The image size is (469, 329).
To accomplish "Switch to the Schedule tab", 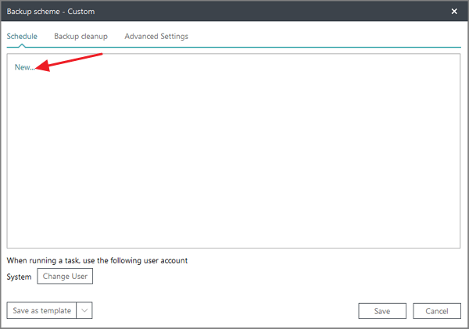I will coord(22,36).
